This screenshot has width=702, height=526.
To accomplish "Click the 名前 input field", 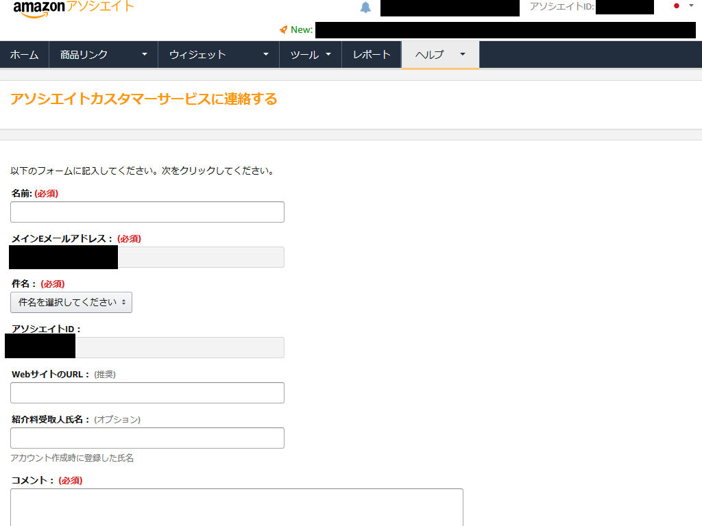I will pos(147,212).
